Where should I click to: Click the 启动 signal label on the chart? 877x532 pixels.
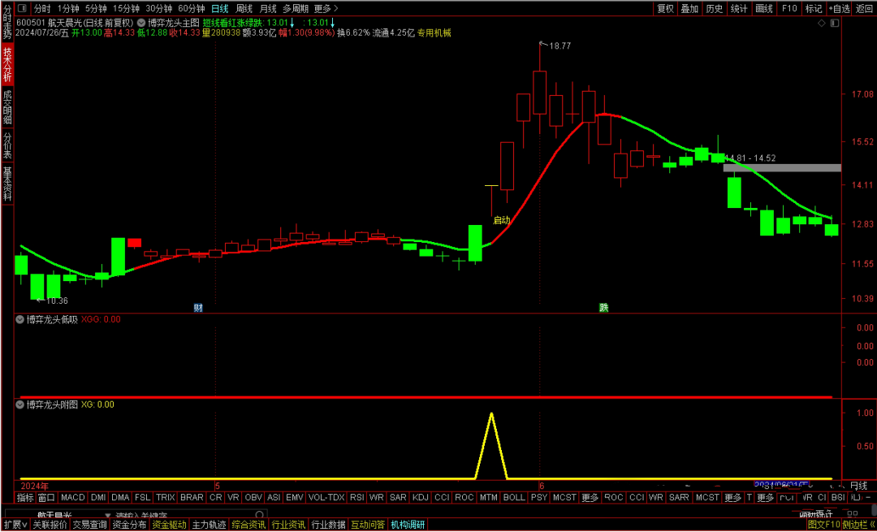point(502,220)
